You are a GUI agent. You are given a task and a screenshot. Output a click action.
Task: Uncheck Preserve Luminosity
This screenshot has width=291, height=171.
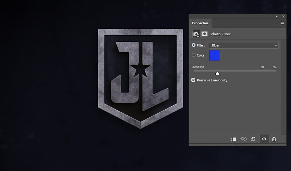(x=194, y=80)
